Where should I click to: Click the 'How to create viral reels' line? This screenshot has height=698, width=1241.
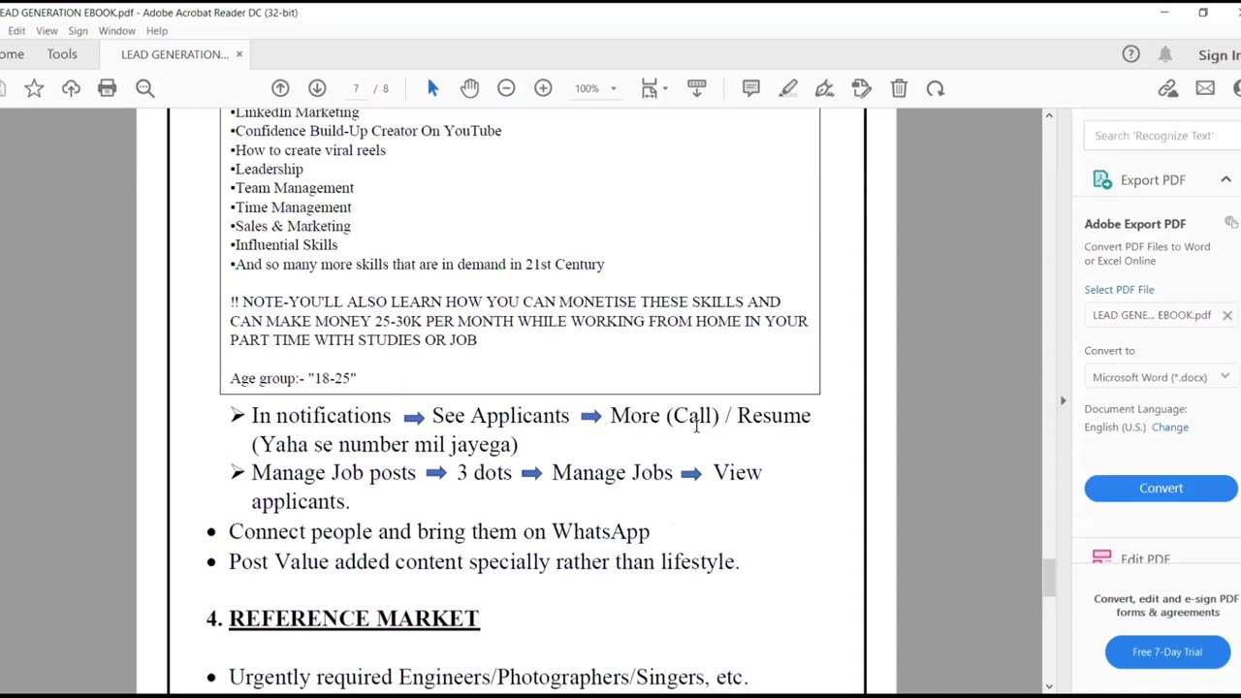307,150
